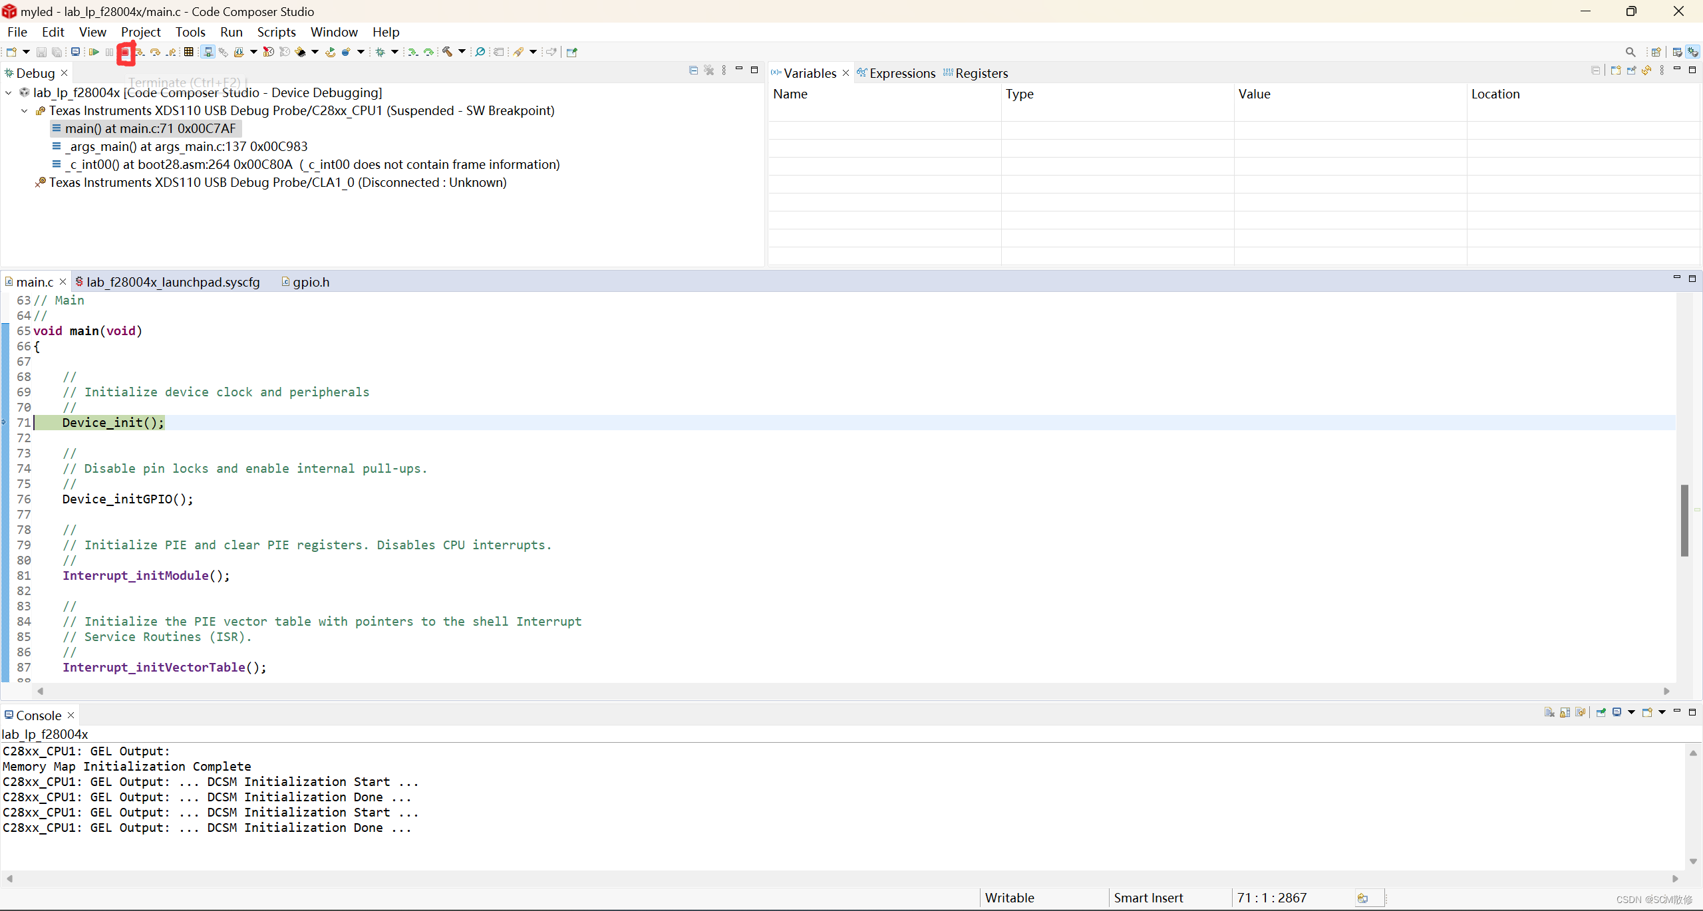The height and width of the screenshot is (911, 1703).
Task: Toggle Pin Console in Console toolbar
Action: (x=1601, y=712)
